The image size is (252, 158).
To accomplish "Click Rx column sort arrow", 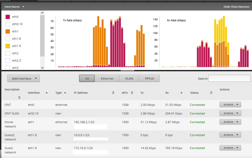I will click(x=181, y=93).
